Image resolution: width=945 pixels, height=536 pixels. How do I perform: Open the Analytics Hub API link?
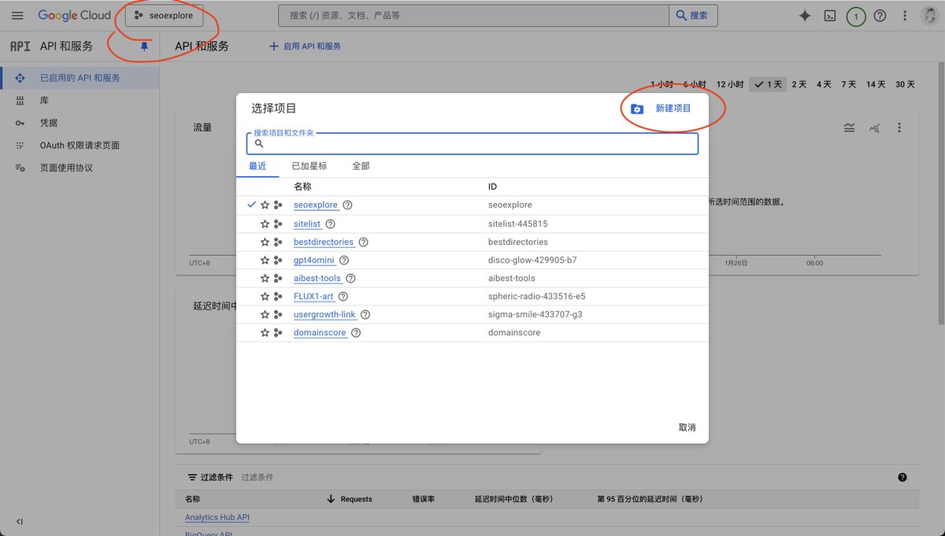coord(217,517)
